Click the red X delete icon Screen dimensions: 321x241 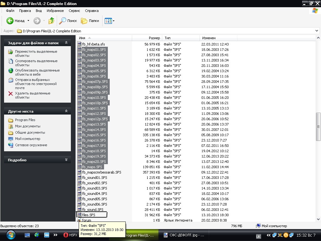pos(11,94)
